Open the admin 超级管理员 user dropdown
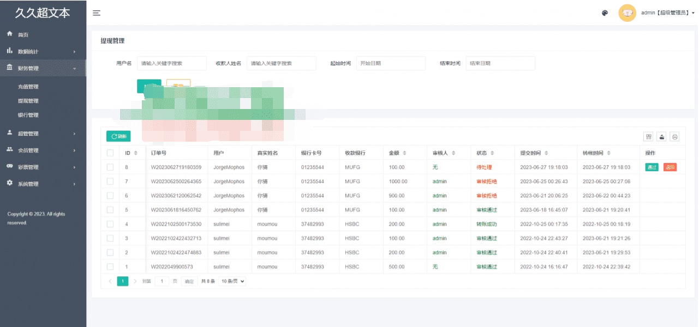Viewport: 699px width, 327px height. point(668,13)
